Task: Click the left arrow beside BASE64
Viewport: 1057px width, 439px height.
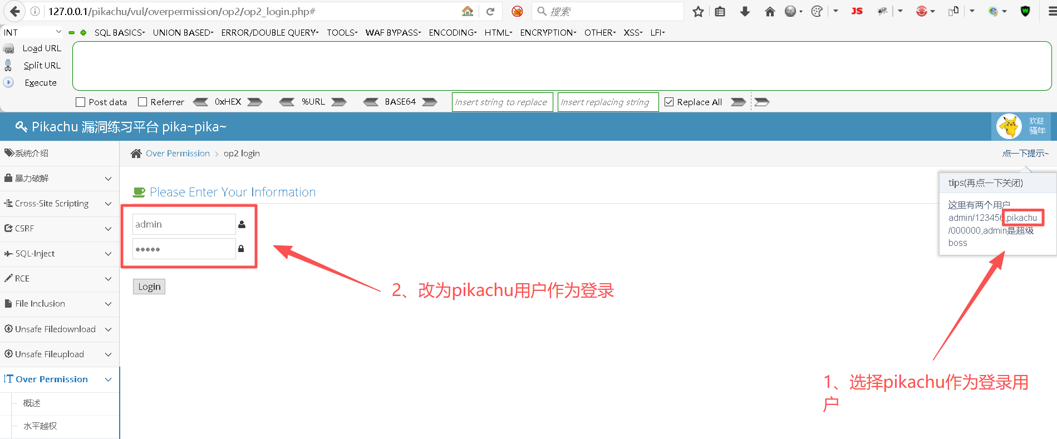Action: pos(371,102)
